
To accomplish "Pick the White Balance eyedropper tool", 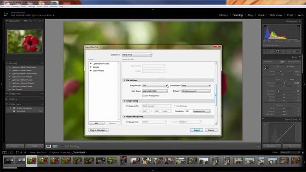I will click(x=266, y=68).
